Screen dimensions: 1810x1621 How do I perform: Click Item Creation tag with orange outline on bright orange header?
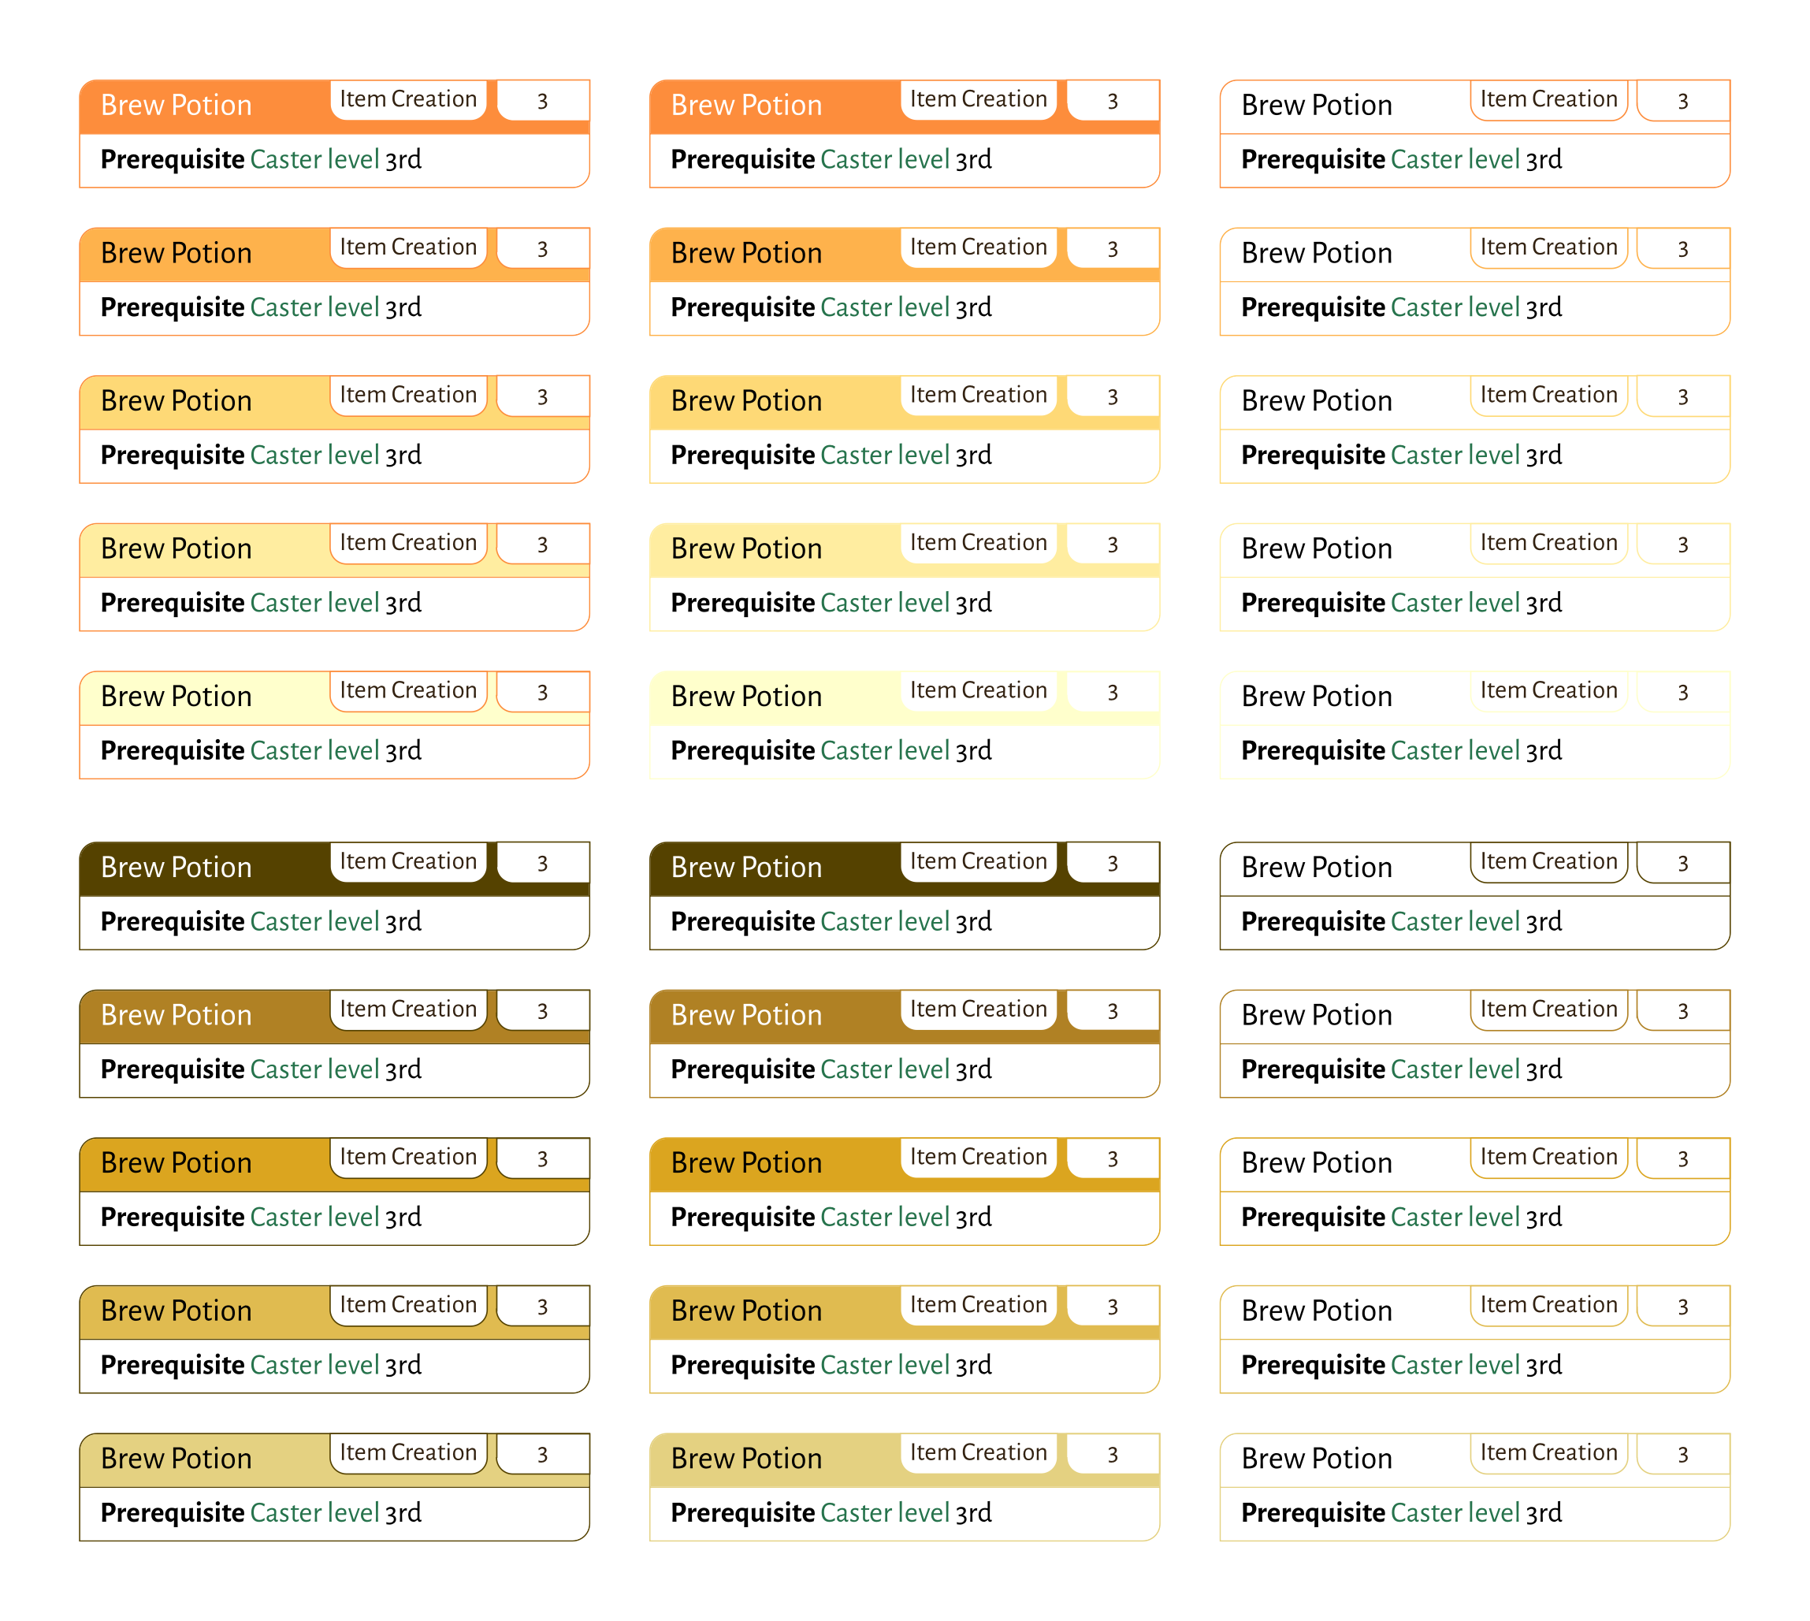(408, 100)
